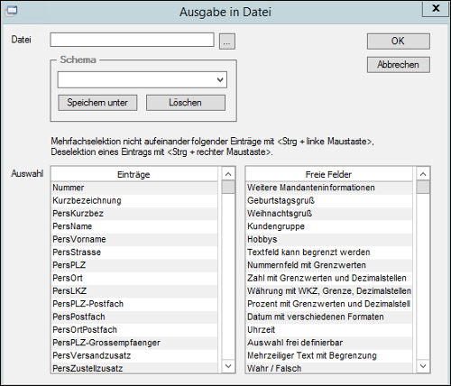451x386 pixels.
Task: Select the PersName entry
Action: (x=134, y=226)
